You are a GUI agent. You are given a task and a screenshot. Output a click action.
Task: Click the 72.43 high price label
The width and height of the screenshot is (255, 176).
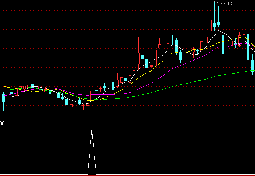(226, 4)
